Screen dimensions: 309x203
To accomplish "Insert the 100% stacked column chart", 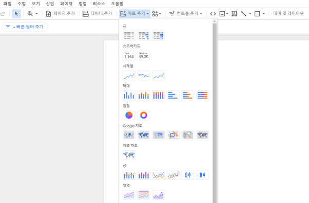I will point(158,96).
